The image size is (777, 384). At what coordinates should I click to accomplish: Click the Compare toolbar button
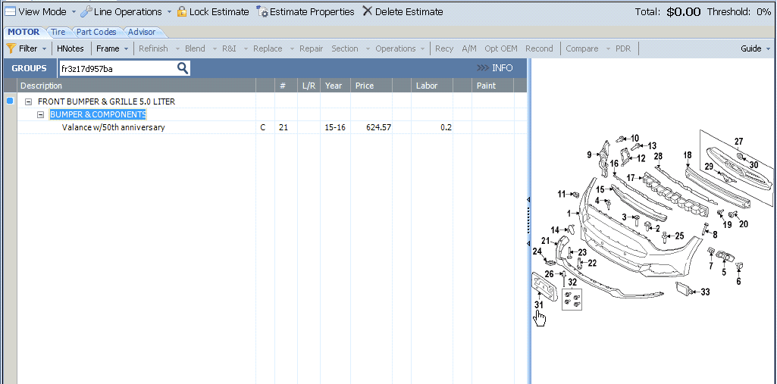pos(581,48)
